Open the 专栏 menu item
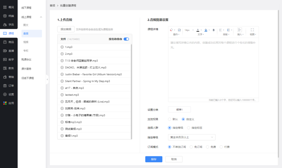This screenshot has width=282, height=168. point(25,51)
